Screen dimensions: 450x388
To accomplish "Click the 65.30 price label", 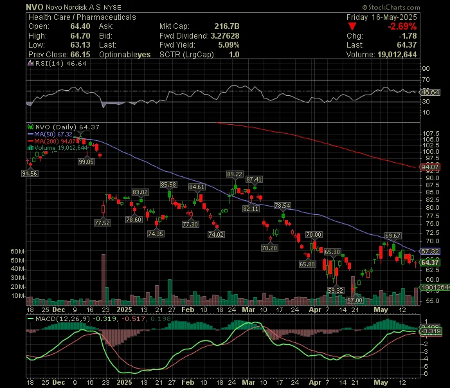I will click(332, 252).
